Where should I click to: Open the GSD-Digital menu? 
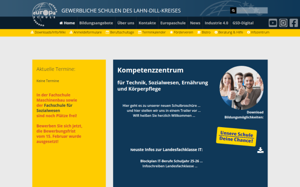[243, 23]
